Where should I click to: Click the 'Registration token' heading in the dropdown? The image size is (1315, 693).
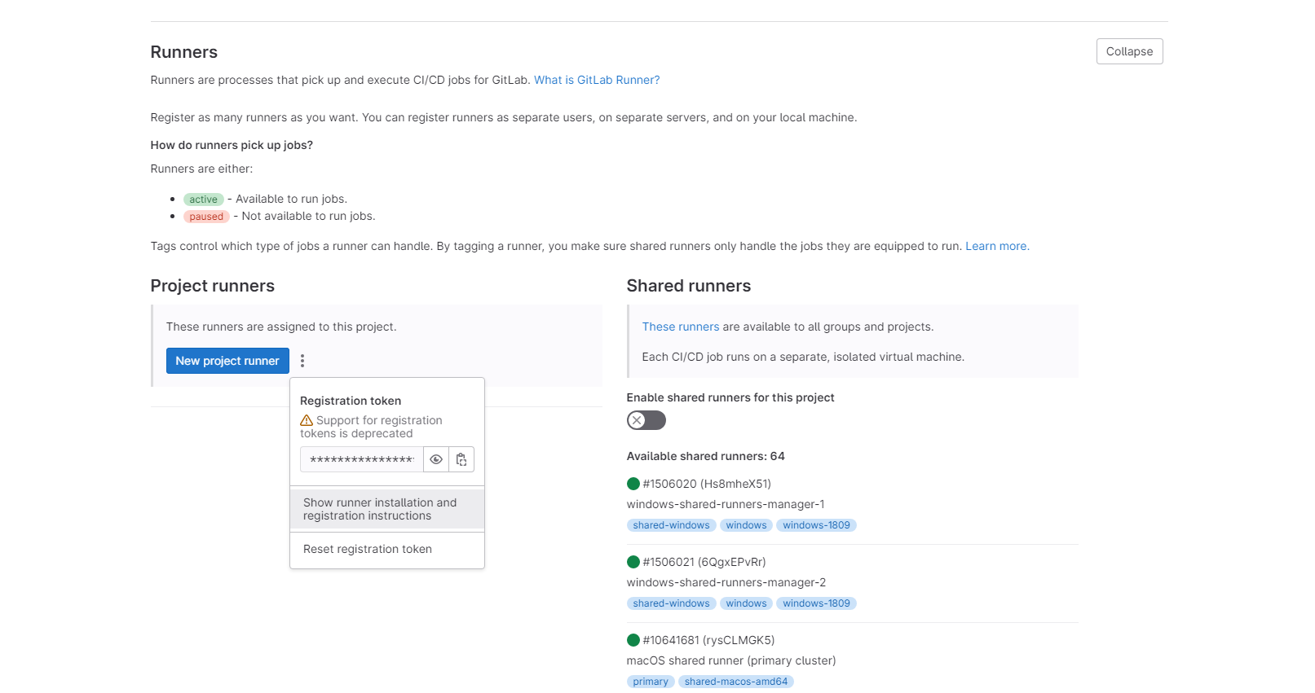pyautogui.click(x=351, y=401)
